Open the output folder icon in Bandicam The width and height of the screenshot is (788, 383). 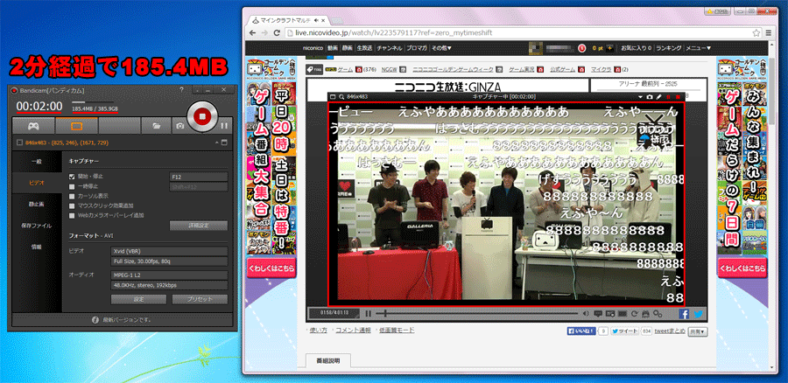coord(155,126)
